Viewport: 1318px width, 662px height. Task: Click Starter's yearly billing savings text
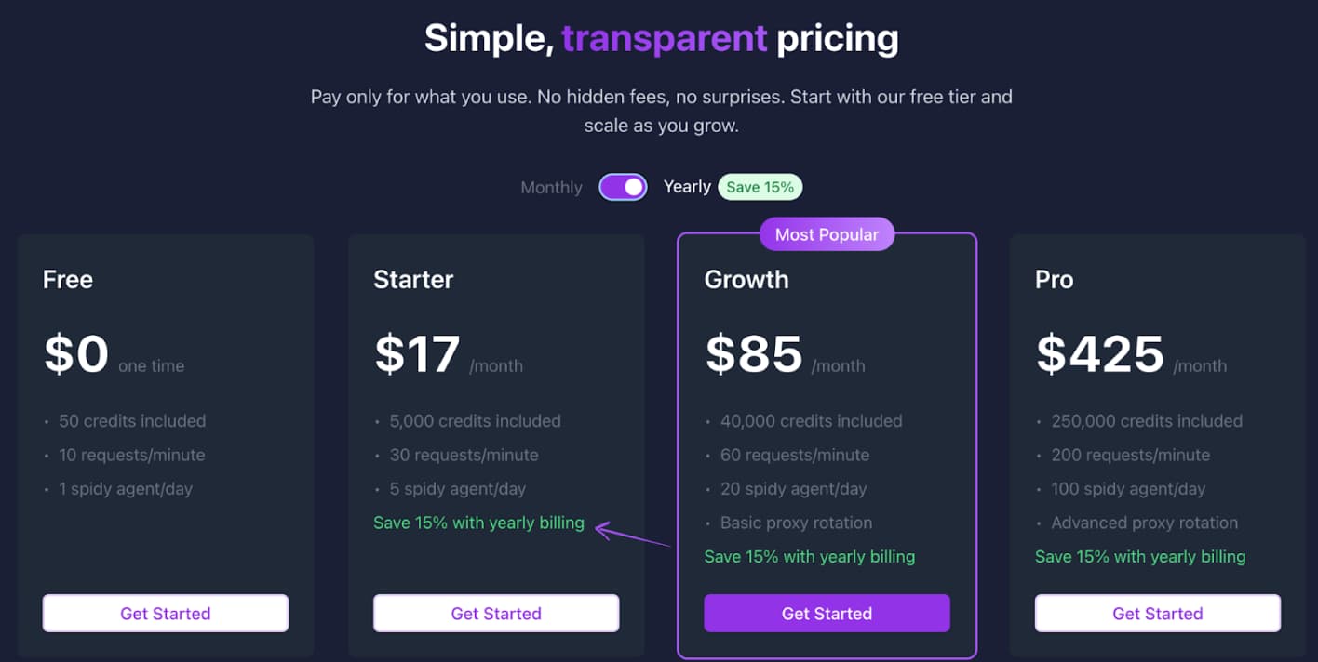click(478, 523)
